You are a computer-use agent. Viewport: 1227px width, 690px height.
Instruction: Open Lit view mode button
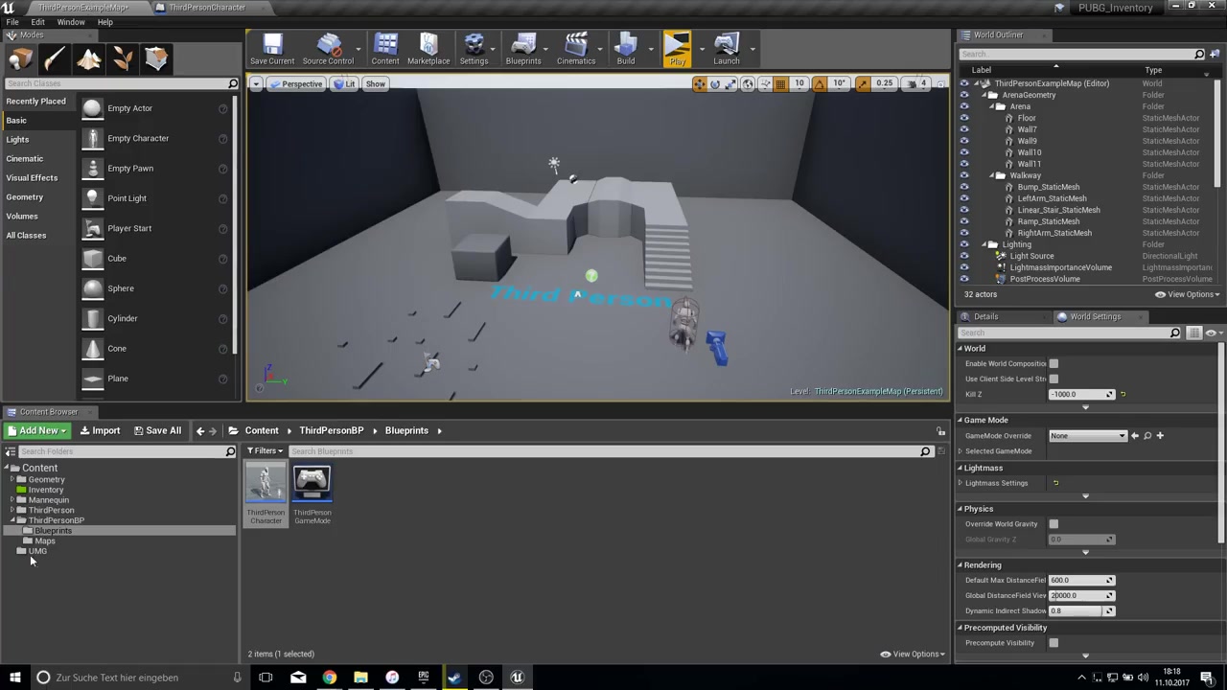click(x=344, y=84)
